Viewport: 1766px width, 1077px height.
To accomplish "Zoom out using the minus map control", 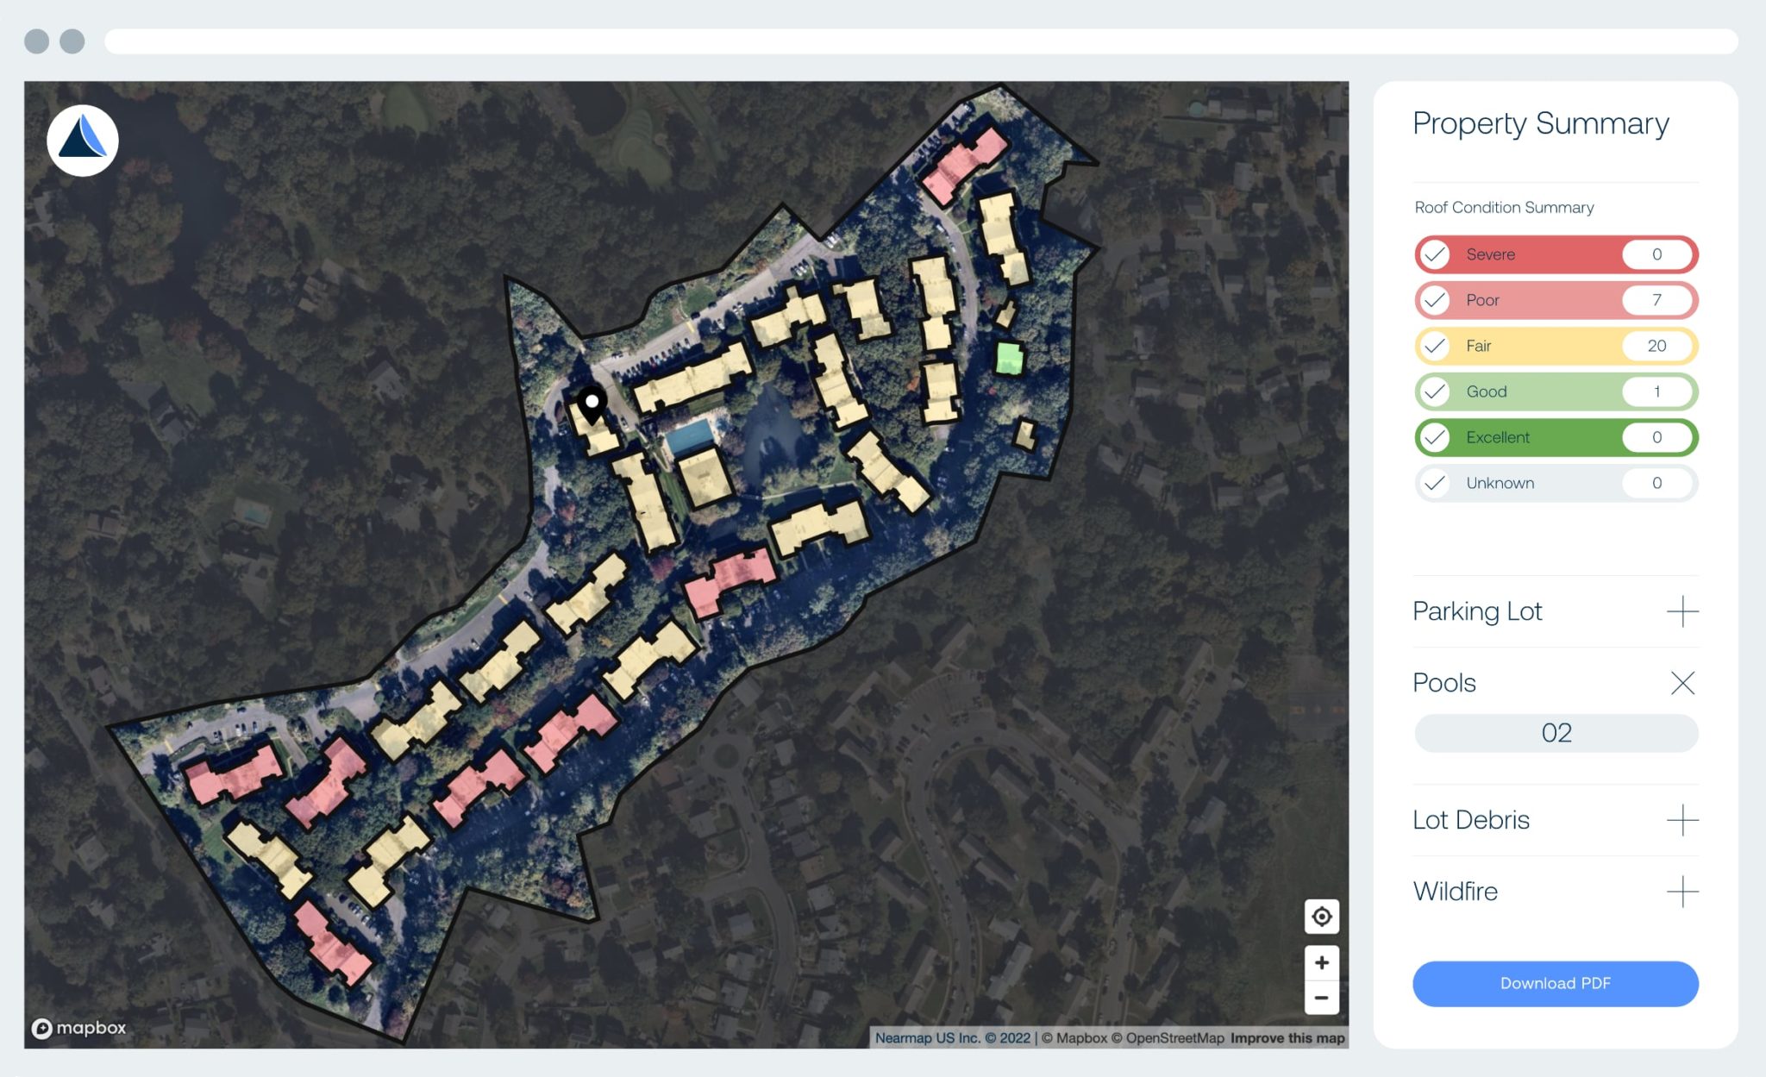I will 1321,999.
